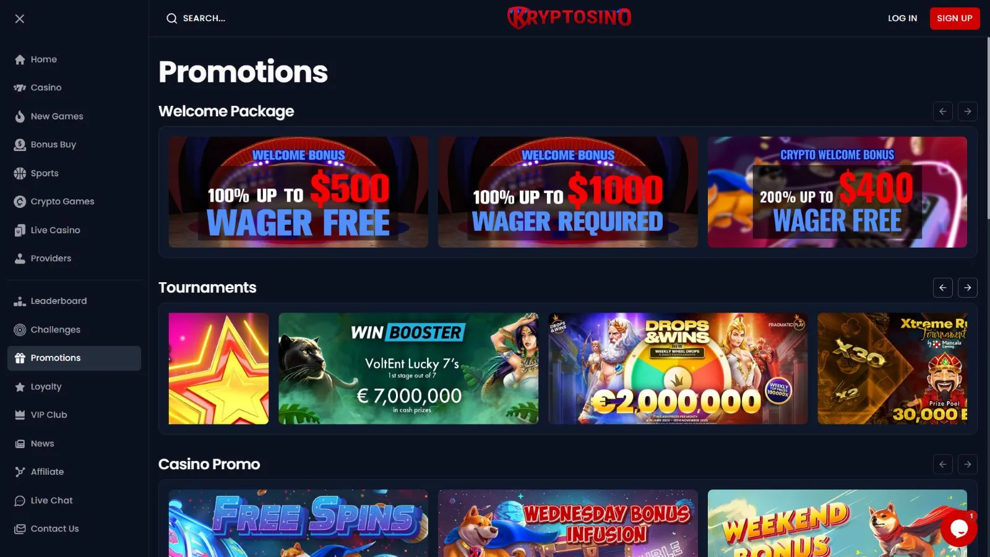Open the live chat bubble icon
990x557 pixels.
[958, 528]
